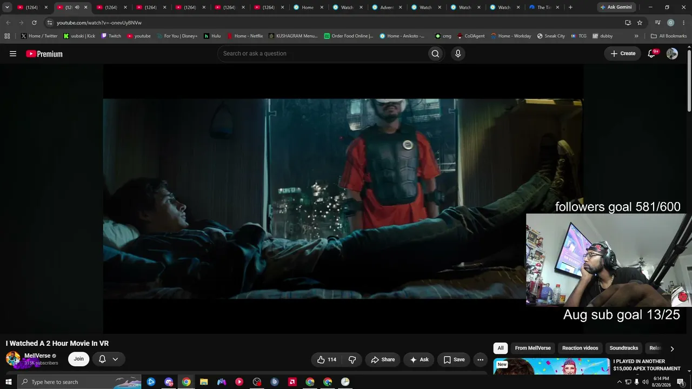Open the "Home / Twitter" bookmark
The image size is (692, 389).
[x=39, y=36]
